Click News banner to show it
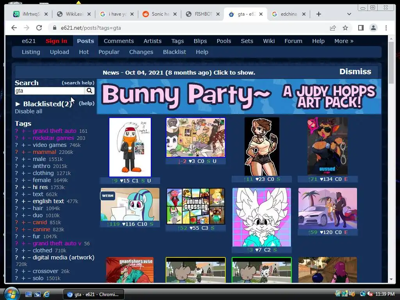 [179, 73]
